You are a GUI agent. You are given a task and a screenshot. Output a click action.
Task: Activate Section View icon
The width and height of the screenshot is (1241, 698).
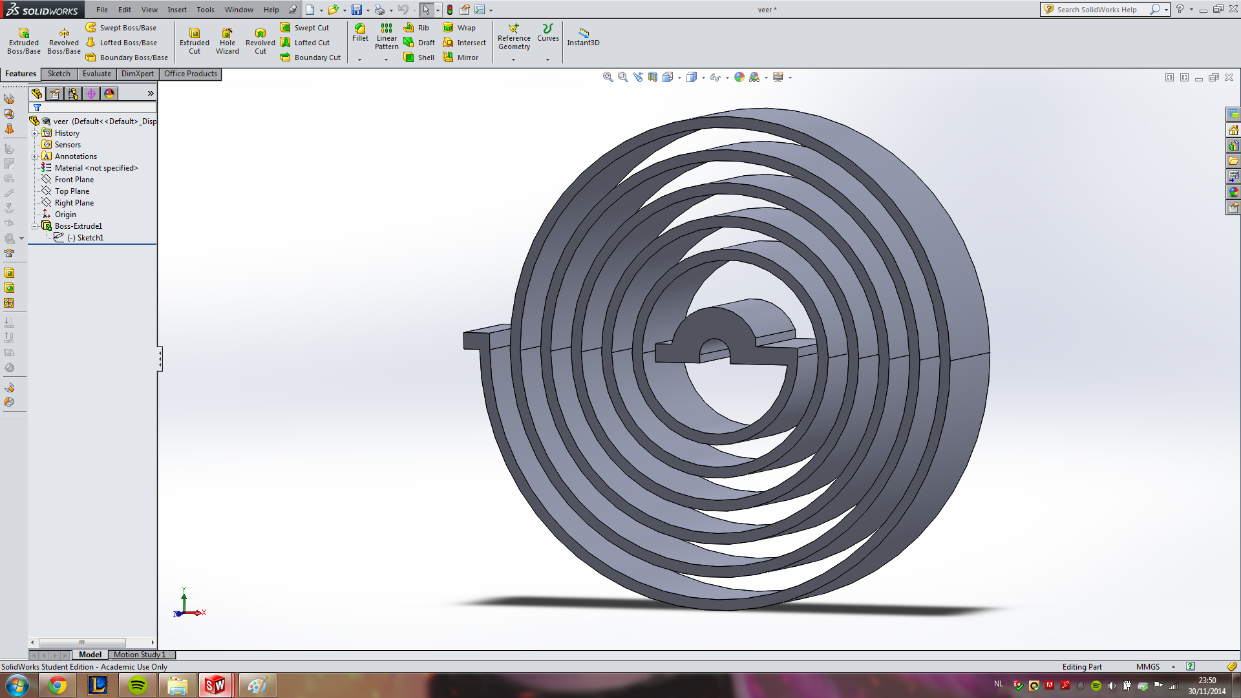(x=653, y=78)
